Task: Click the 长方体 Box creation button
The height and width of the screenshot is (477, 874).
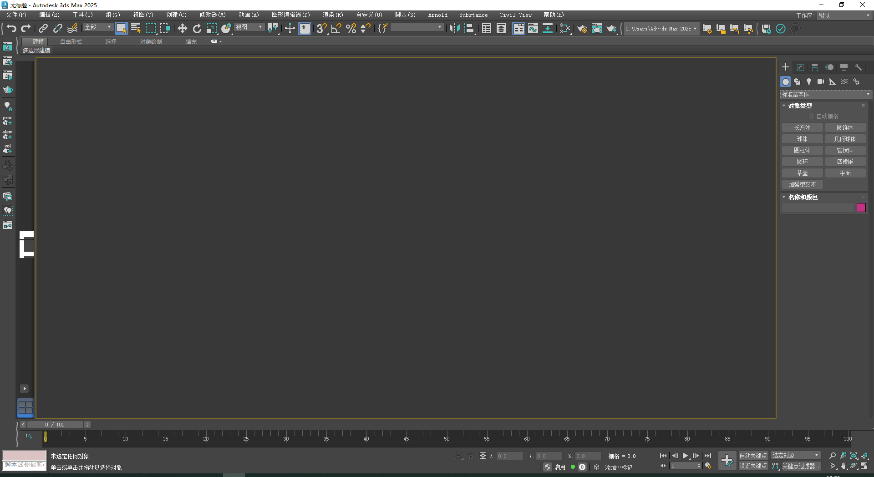Action: point(802,127)
